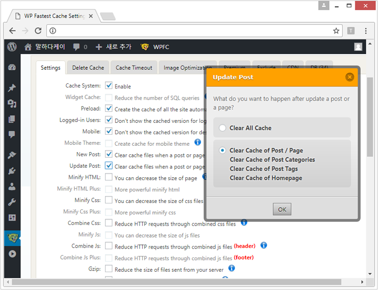The height and width of the screenshot is (290, 378).
Task: Expand the 새로 추가 menu in admin bar
Action: click(x=113, y=47)
